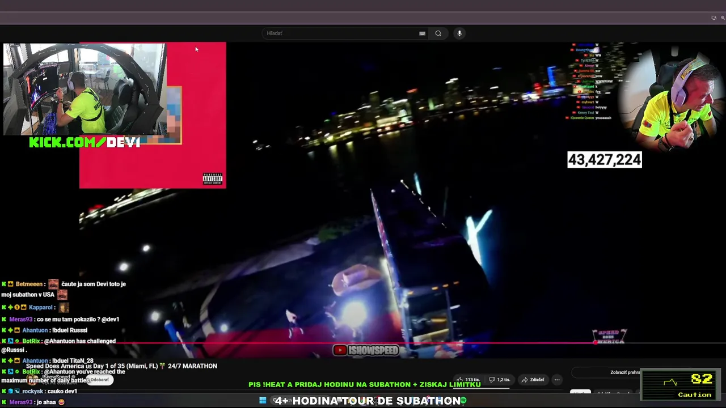Screen dimensions: 726x408
Task: Click the '!HEAT' subathon promo text
Action: 364,384
